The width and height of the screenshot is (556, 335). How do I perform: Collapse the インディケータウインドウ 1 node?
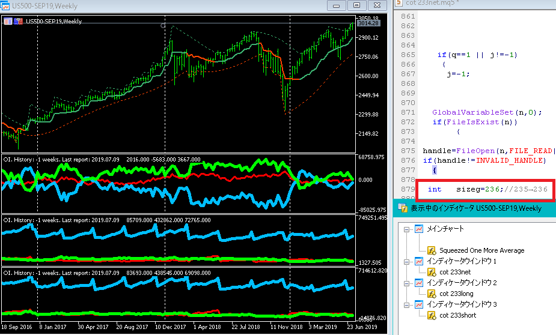click(x=406, y=262)
